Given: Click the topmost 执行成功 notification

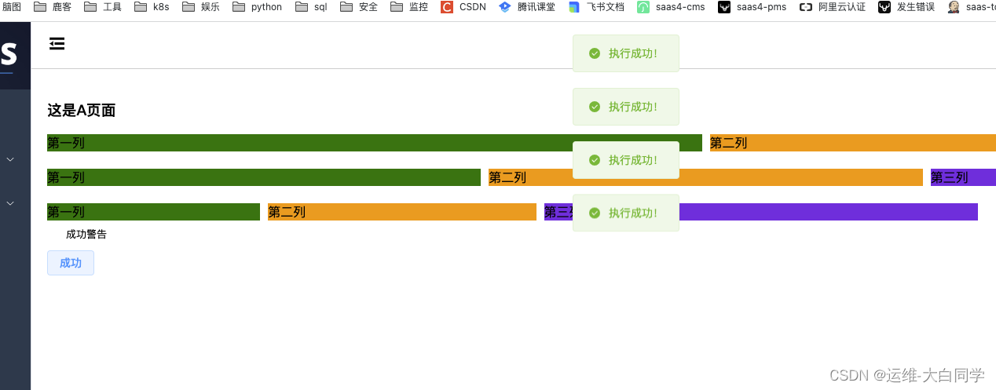Looking at the screenshot, I should pos(626,53).
